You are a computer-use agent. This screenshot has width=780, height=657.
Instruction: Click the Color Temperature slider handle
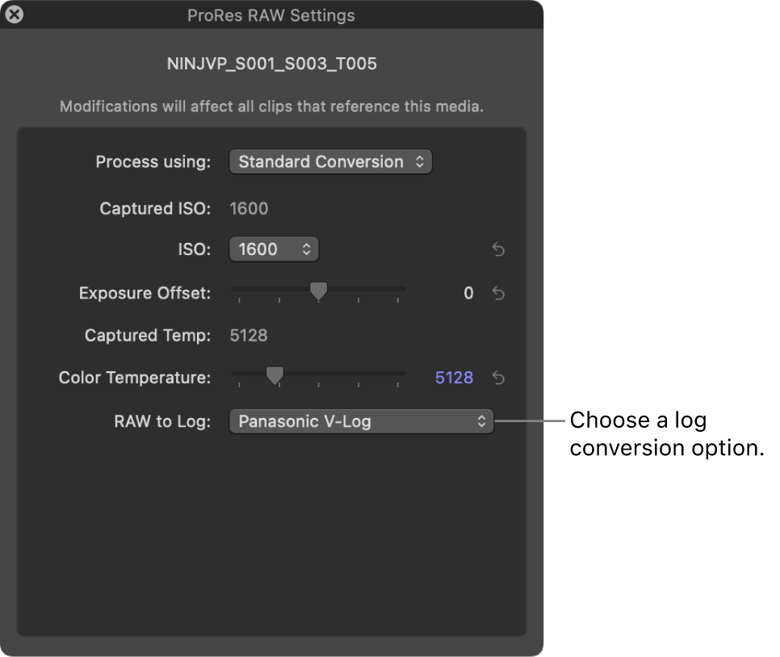[275, 375]
